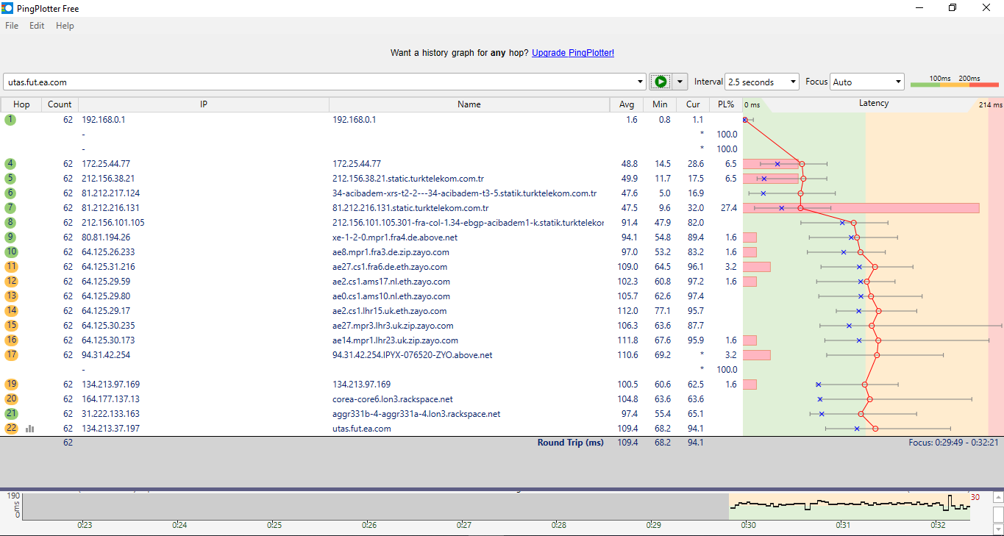Click the timeline graph at 0:26 marker
The width and height of the screenshot is (1004, 536).
369,506
